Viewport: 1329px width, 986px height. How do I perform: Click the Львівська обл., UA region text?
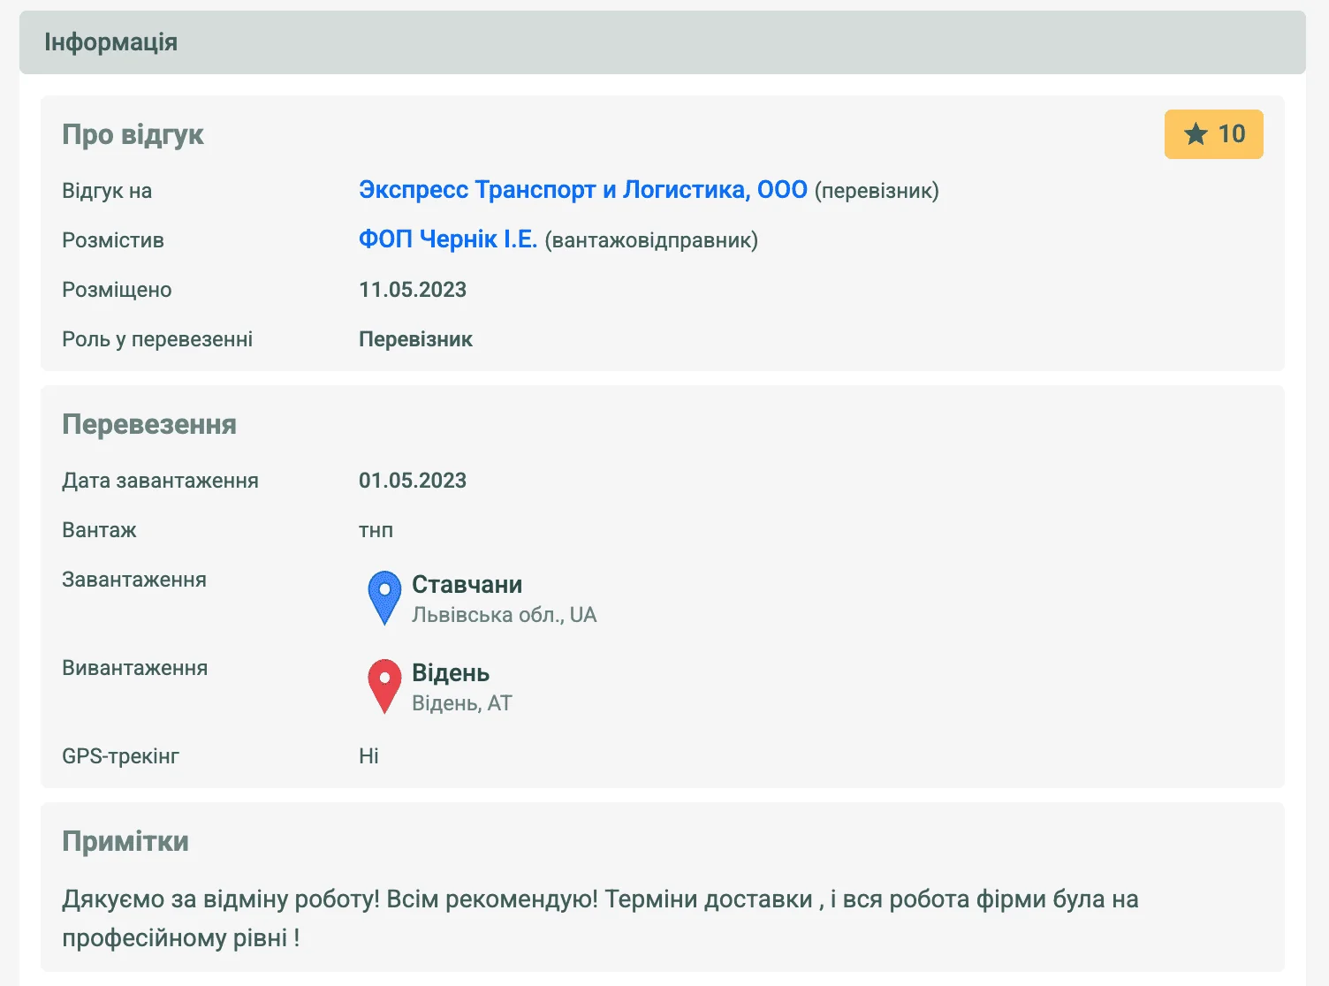click(505, 615)
